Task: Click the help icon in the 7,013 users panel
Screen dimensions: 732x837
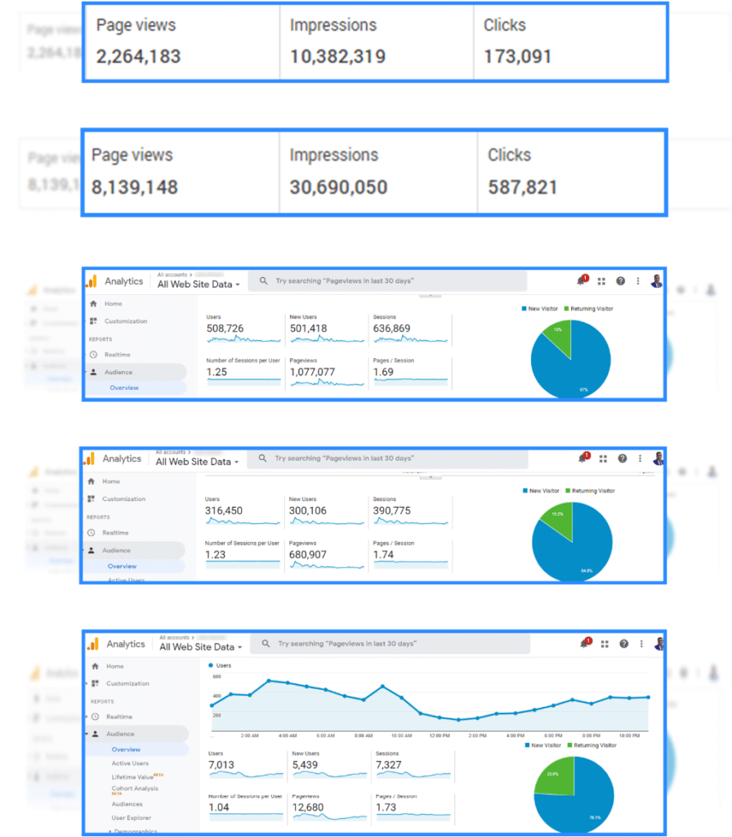Action: tap(623, 644)
